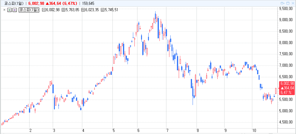Select the boxed 코스피(1일) series label
Image resolution: width=296 pixels, height=134 pixels.
pyautogui.click(x=29, y=10)
